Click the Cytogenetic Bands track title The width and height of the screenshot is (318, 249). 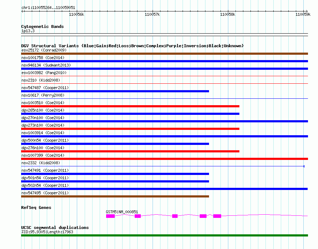[43, 26]
